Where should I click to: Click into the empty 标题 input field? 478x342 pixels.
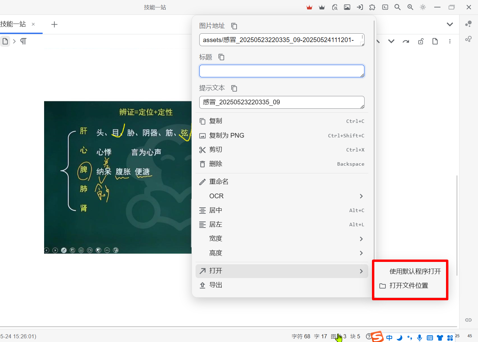[282, 71]
